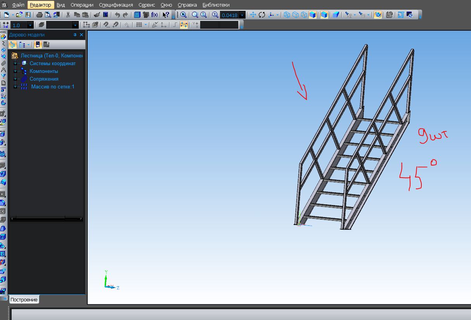Switch to thin hidden lines display
Screen dimensions: 471x320
304,15
